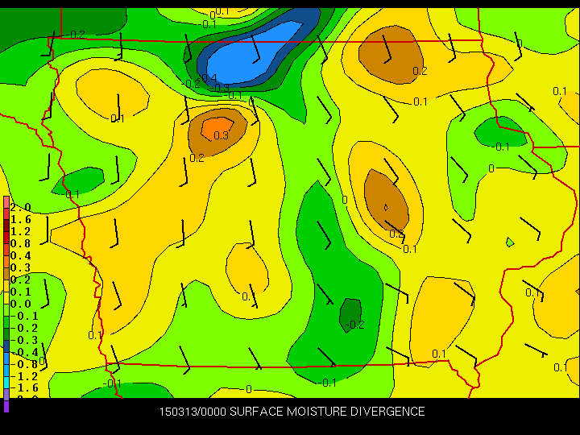The image size is (580, 435).
Task: Pick the brown legend swatch between 0.3 and 0.2
Action: click(x=6, y=275)
